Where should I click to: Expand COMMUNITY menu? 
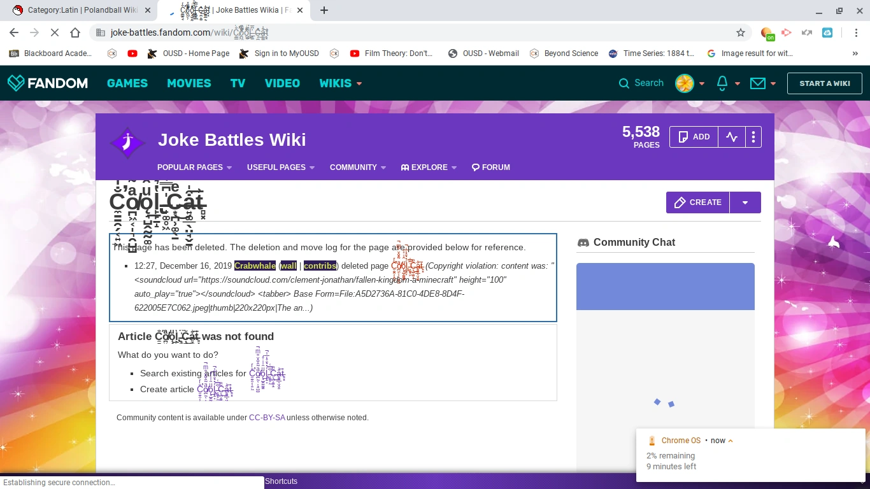point(358,167)
